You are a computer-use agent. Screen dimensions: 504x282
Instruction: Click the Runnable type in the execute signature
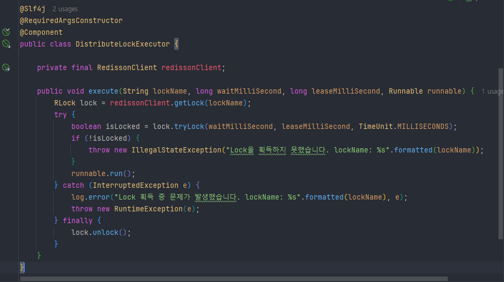click(406, 91)
